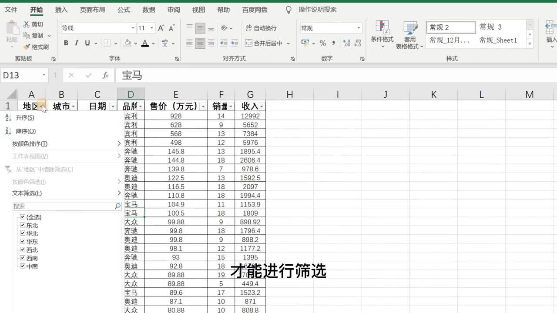Apply underline with the U icon

click(87, 43)
